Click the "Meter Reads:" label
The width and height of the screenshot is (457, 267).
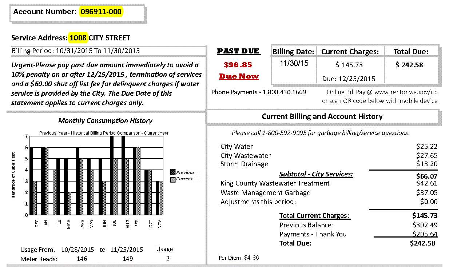click(39, 259)
